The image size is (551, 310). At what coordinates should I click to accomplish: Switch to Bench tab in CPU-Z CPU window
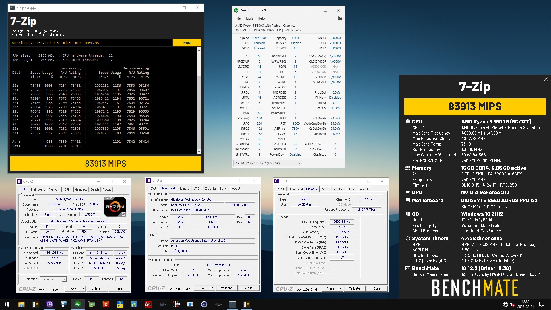pos(94,189)
